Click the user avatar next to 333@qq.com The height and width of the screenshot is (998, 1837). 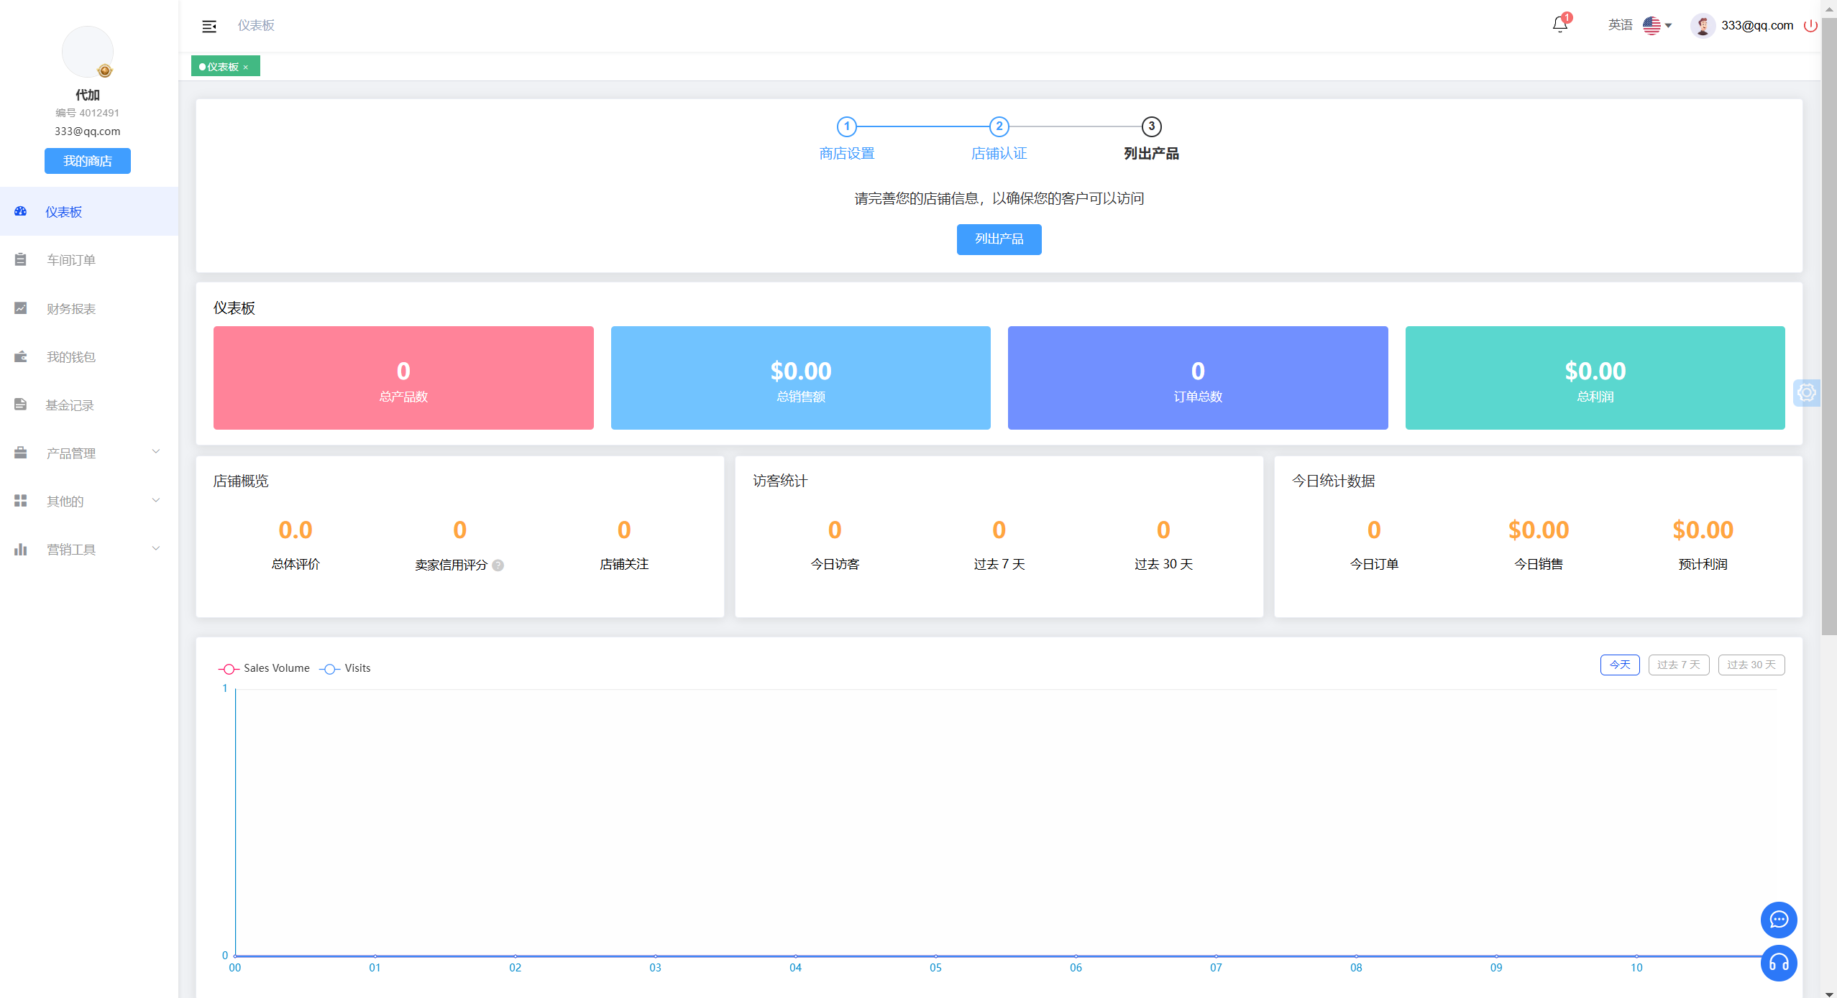click(1702, 26)
